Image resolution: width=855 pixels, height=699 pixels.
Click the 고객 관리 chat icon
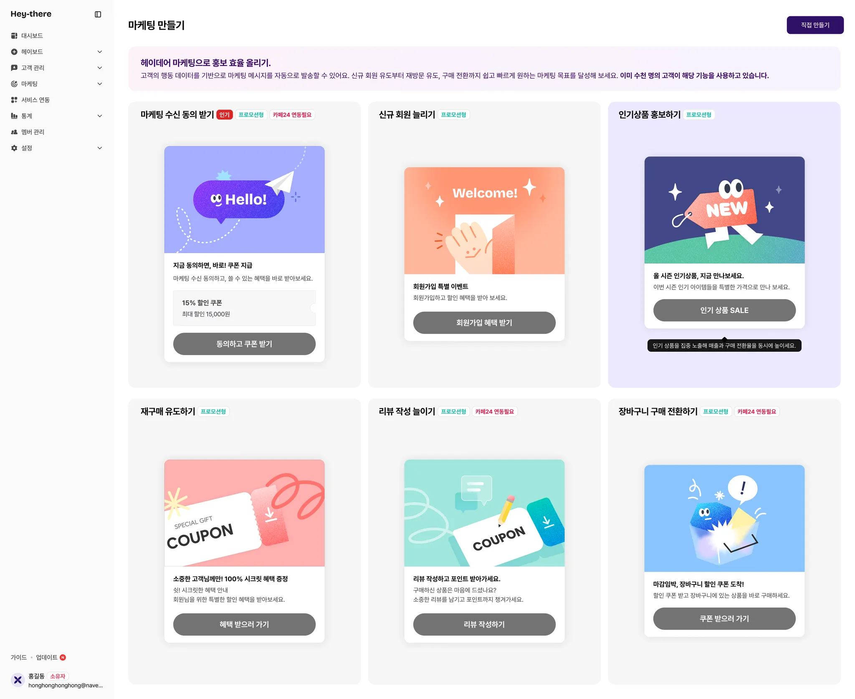[x=14, y=68]
